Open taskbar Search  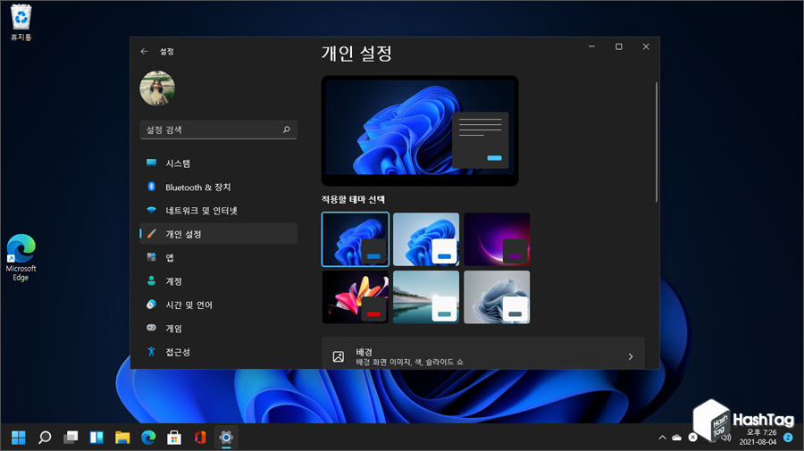click(x=45, y=438)
